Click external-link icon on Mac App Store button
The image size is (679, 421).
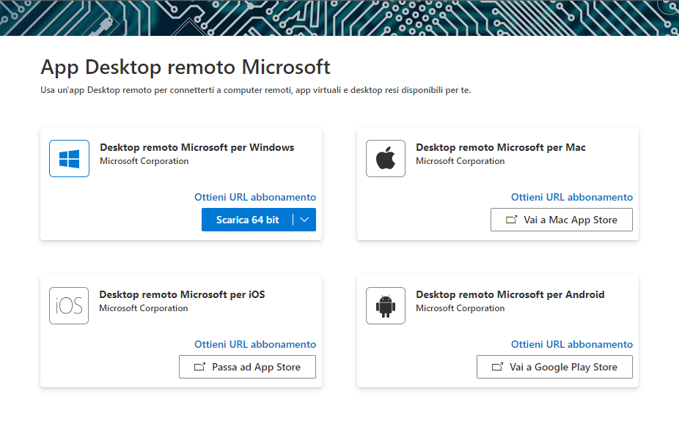(511, 220)
